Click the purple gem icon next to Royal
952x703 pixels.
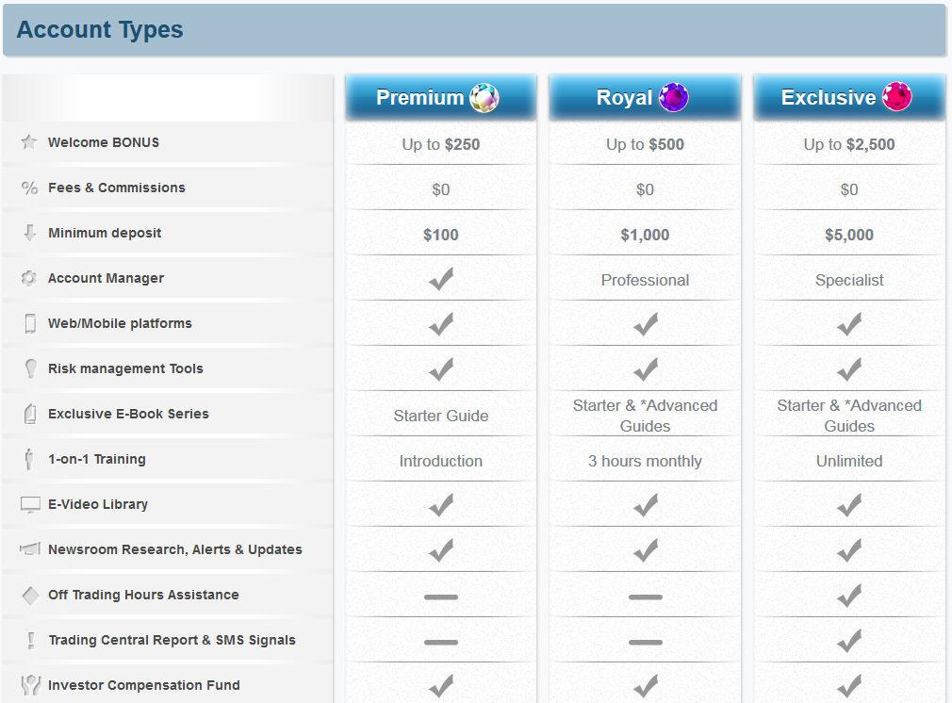[x=674, y=97]
